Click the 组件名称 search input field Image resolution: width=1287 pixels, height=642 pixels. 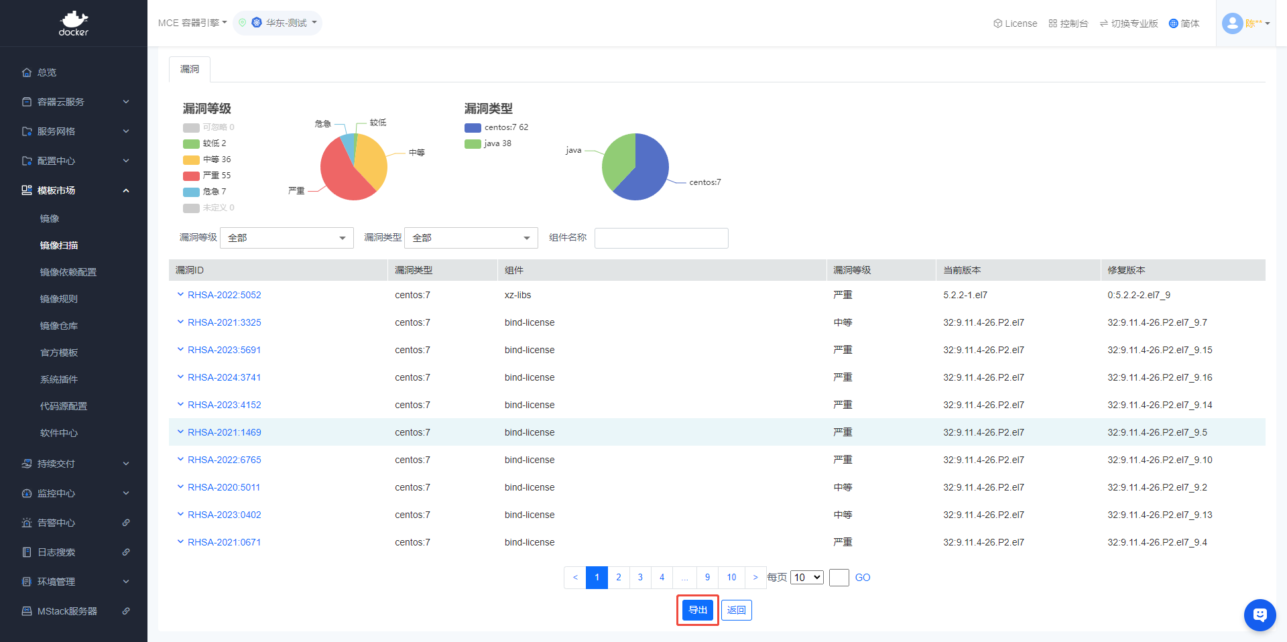(661, 238)
